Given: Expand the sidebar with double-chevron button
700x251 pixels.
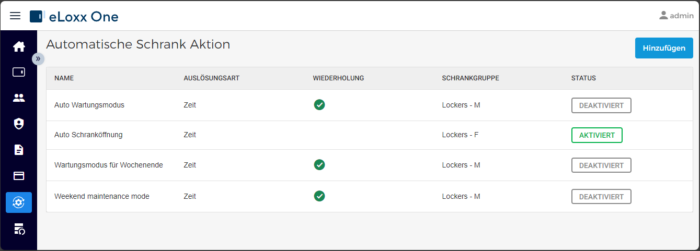Looking at the screenshot, I should 38,58.
